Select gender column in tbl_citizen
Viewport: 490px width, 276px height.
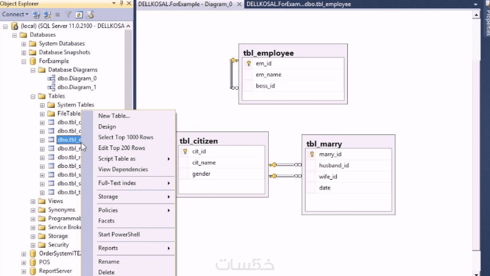click(x=201, y=174)
